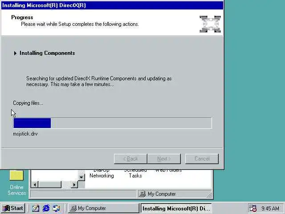The image size is (285, 214).
Task: Click the Task Scheduler tray icon
Action: coord(252,208)
